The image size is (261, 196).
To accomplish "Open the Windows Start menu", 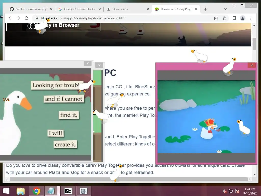I will click(x=6, y=191).
